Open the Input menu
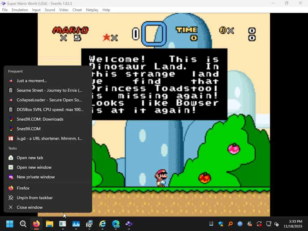 pyautogui.click(x=36, y=10)
